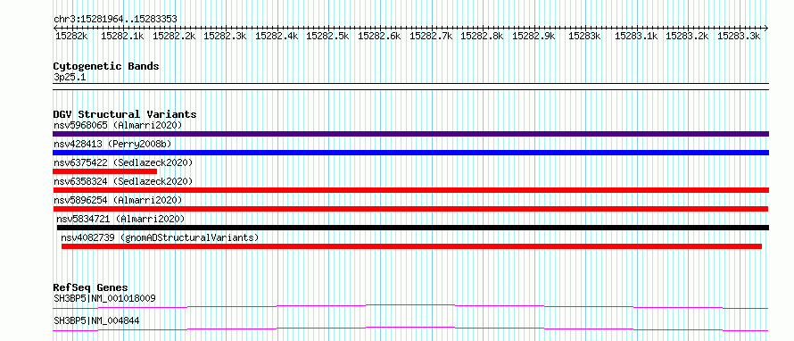
Task: Click the nsv5968065 (Almarri2020) variant label
Action: 118,125
